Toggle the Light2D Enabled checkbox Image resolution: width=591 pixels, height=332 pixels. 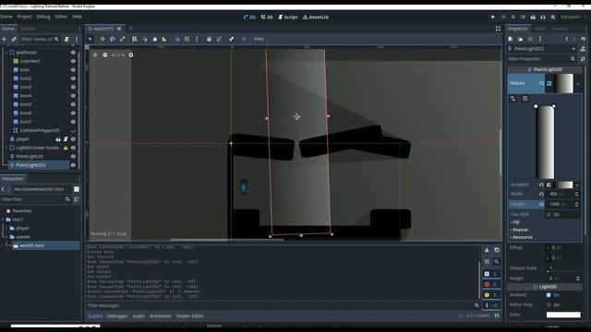[x=549, y=295]
